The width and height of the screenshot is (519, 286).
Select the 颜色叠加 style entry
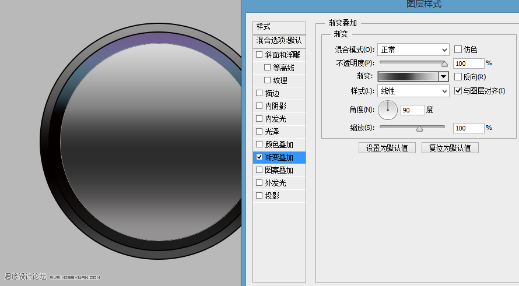coord(279,144)
